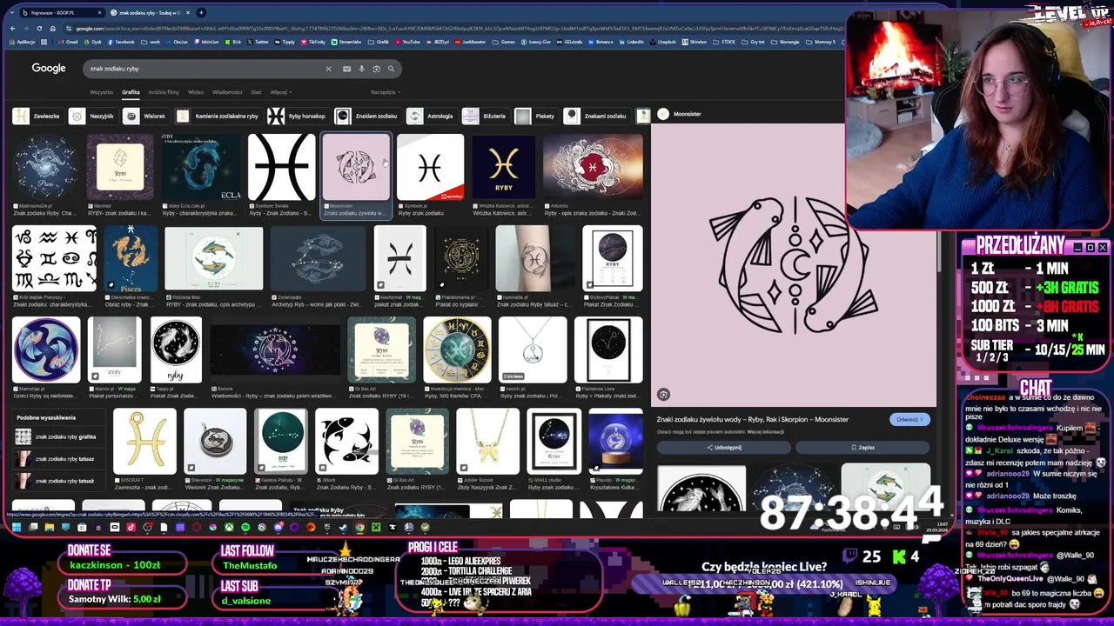Open the Windows Start menu

pos(16,527)
